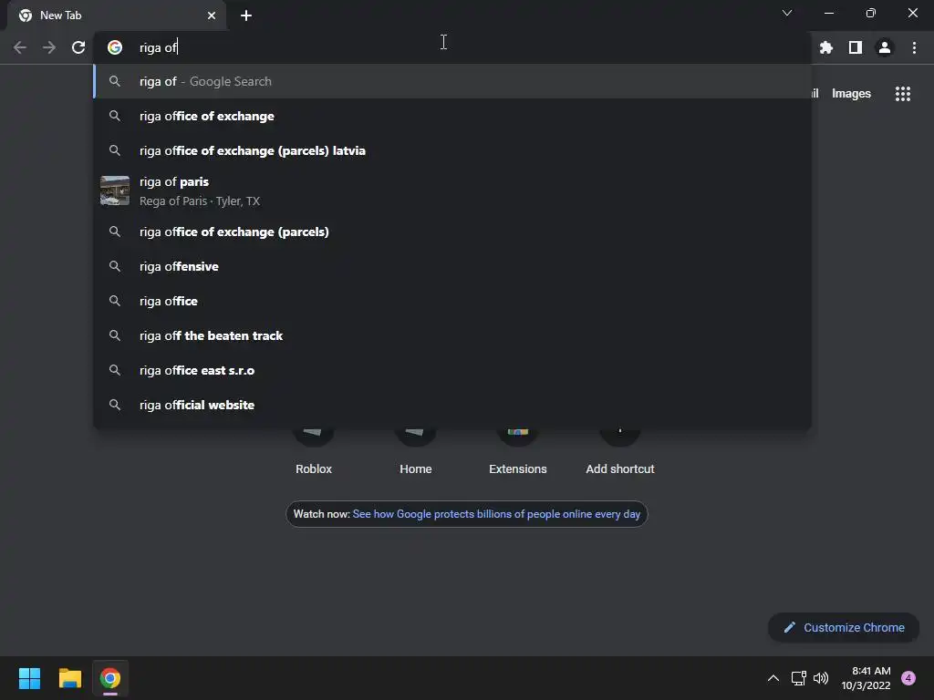Select 'riga off the beaten track'

pos(452,335)
